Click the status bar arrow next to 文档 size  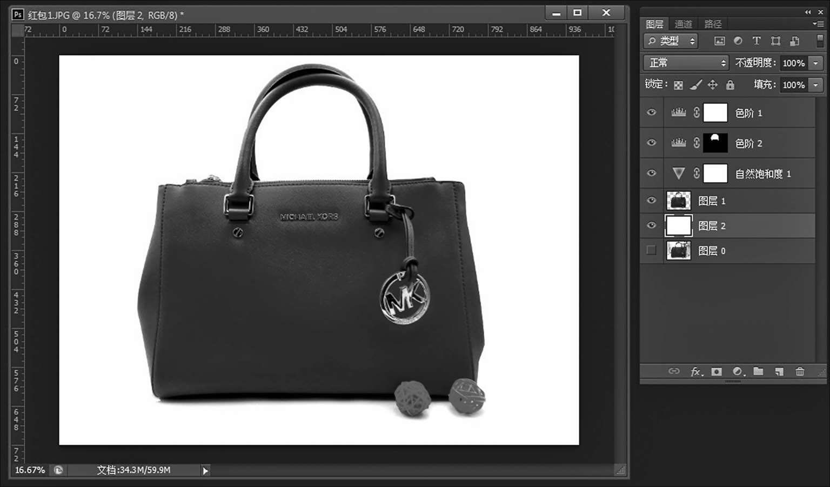point(205,471)
